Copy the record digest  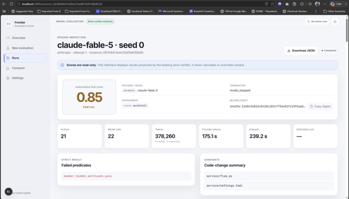coord(320,107)
